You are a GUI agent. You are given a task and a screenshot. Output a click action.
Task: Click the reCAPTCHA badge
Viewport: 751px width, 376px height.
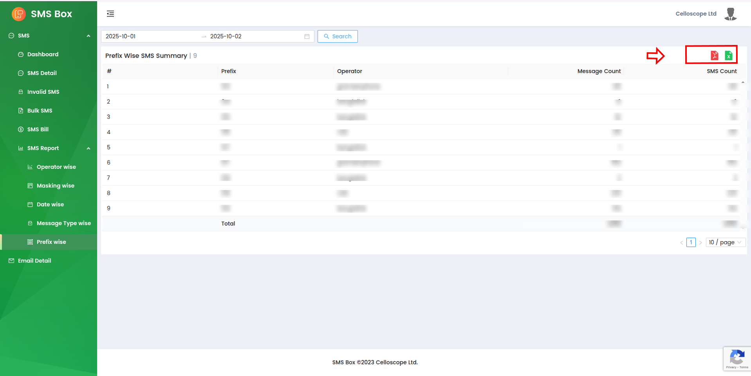[737, 358]
